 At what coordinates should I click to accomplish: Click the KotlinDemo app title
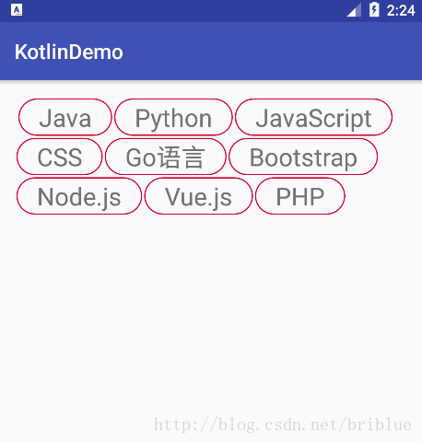(69, 52)
